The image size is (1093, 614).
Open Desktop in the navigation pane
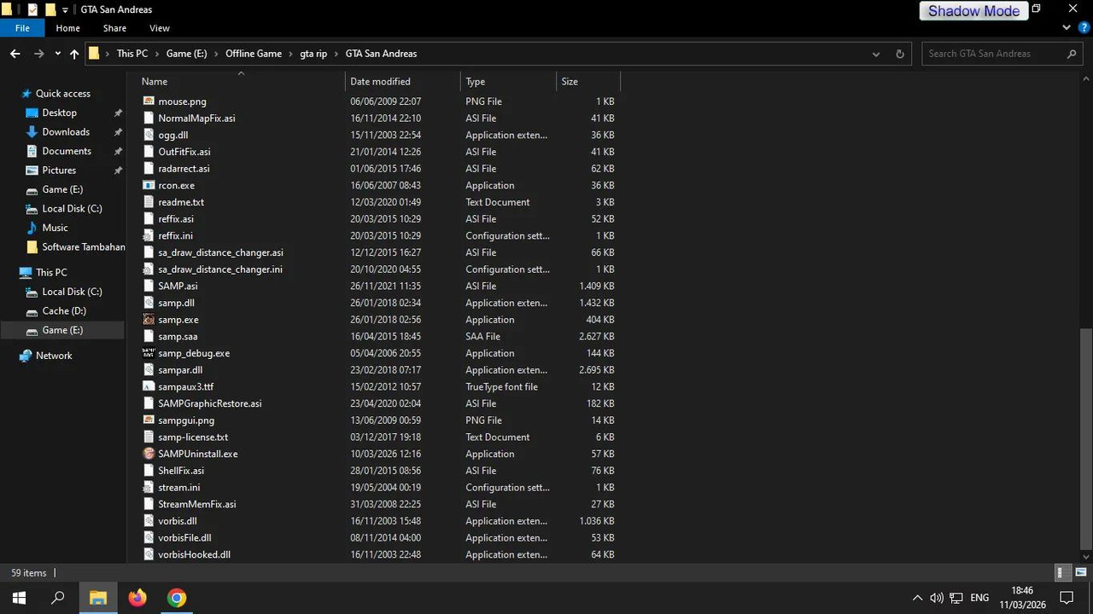pos(59,113)
